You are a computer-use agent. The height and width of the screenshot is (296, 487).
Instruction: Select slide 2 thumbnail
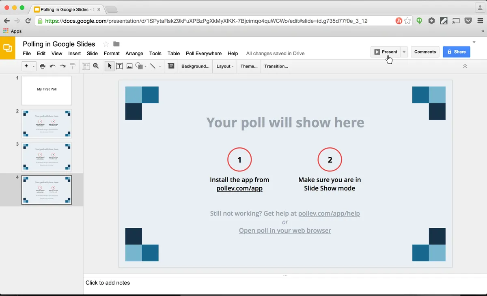click(47, 123)
